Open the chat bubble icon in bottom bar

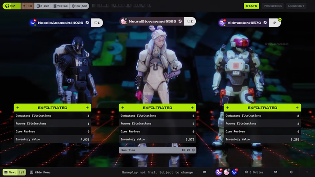pyautogui.click(x=204, y=172)
